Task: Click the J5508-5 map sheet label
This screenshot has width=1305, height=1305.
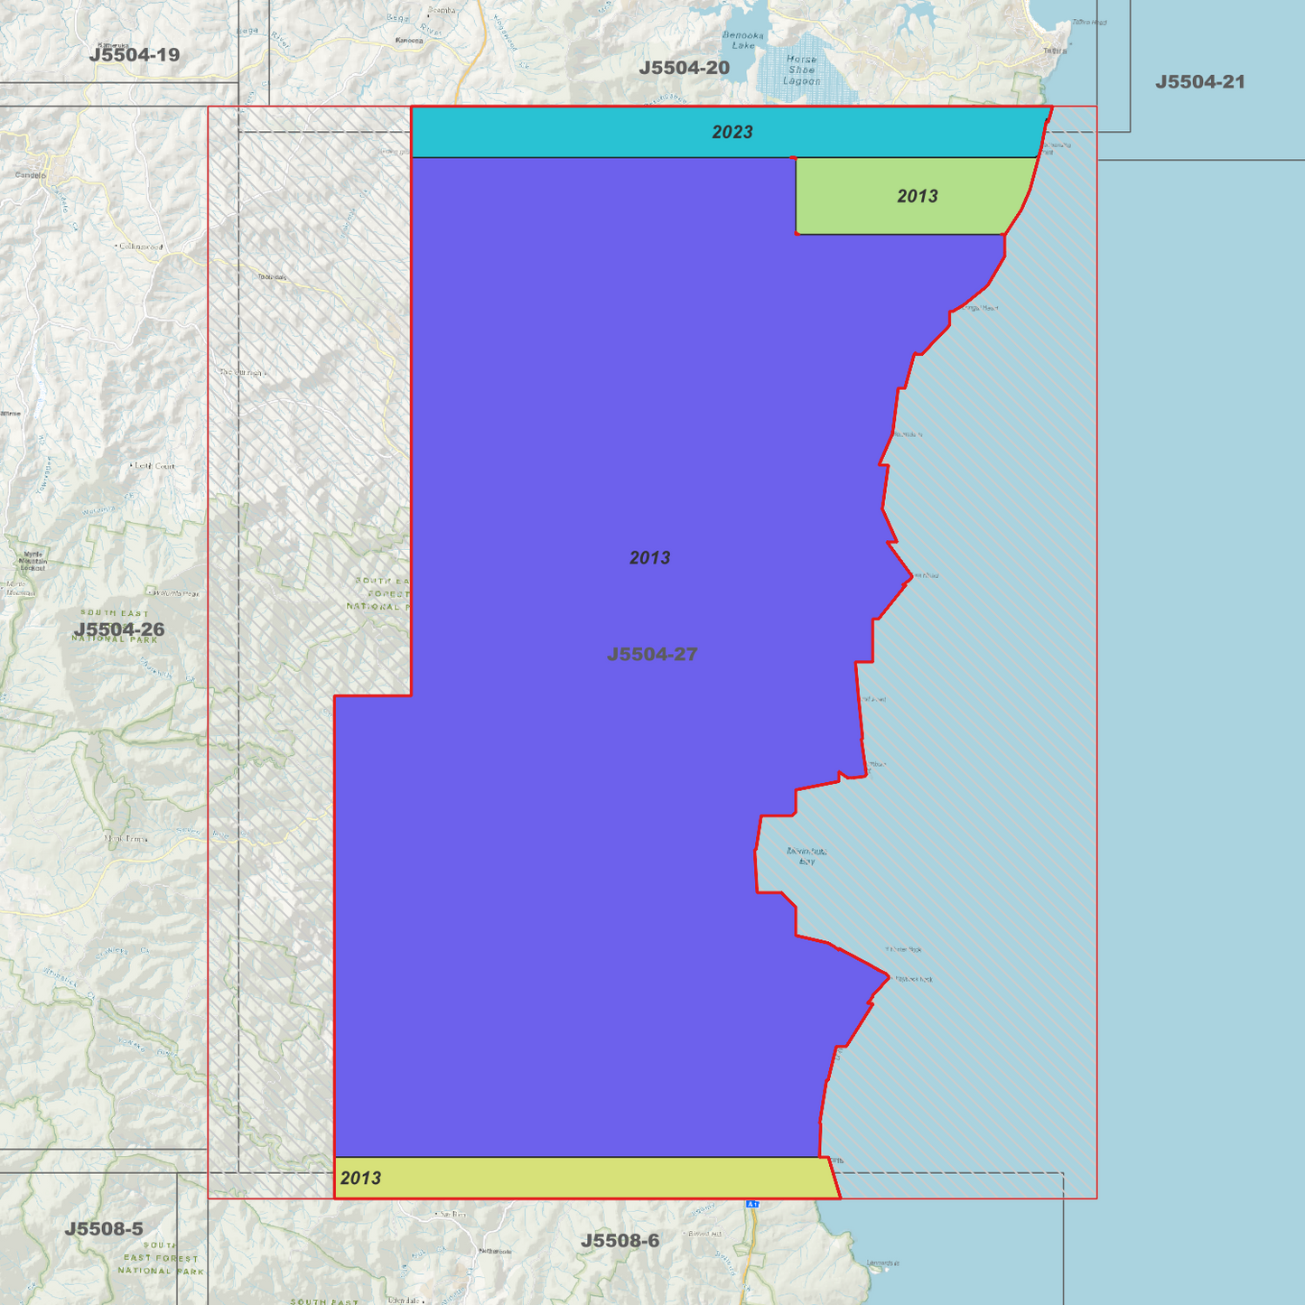Action: point(104,1229)
